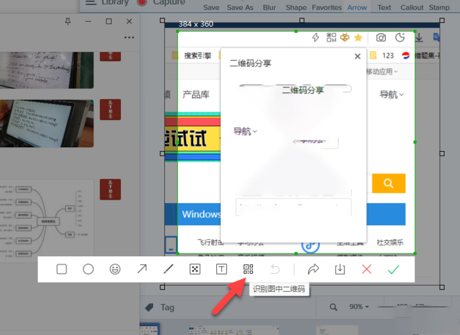Click the 社交娱乐 category link

[x=390, y=242]
